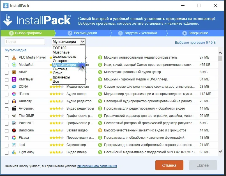Click the Picasa app icon
226x176 pixels.
tap(14, 138)
